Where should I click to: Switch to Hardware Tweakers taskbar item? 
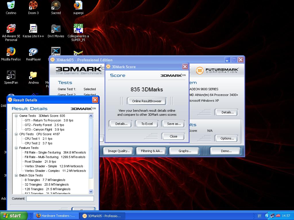coord(56,216)
